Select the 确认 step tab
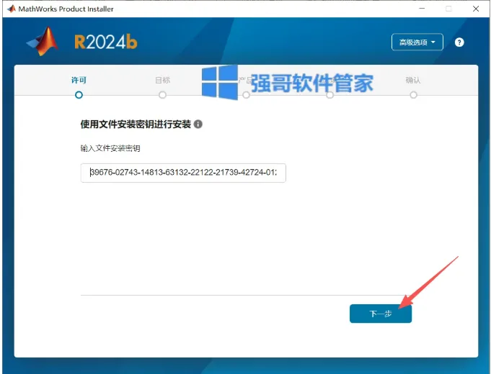 [413, 81]
